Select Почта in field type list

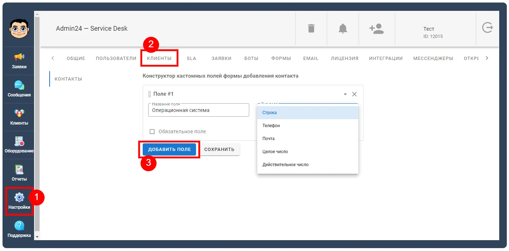tap(308, 139)
